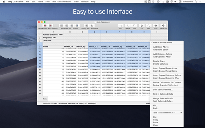Click the Delete Rows toolbar icon
The width and height of the screenshot is (205, 128).
coord(45,26)
